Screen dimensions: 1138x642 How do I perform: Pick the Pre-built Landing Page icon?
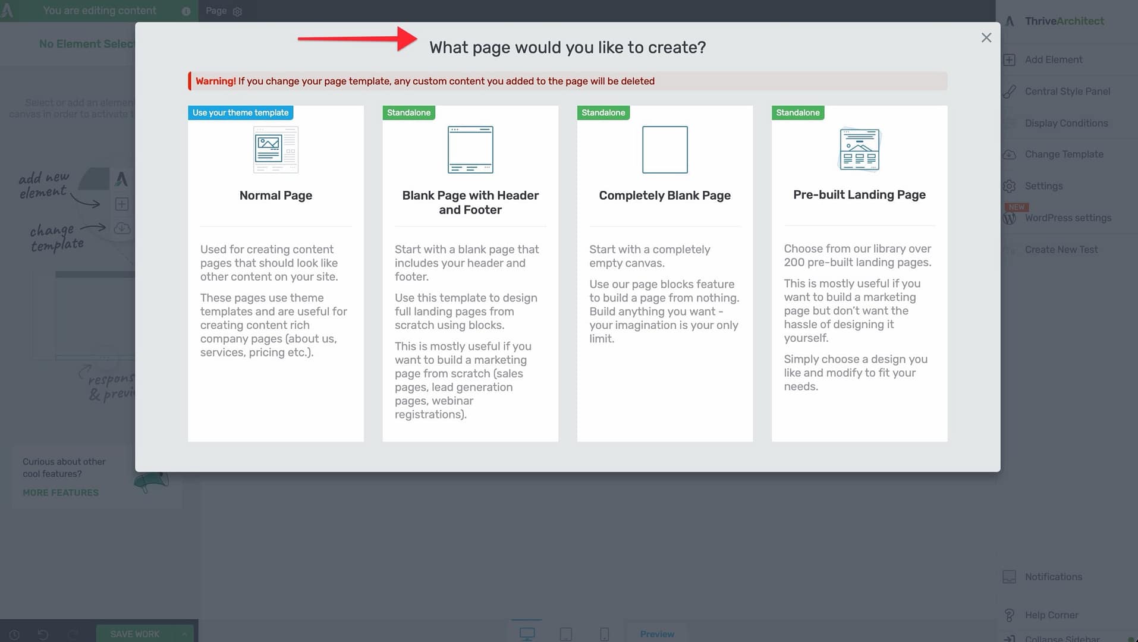[859, 150]
